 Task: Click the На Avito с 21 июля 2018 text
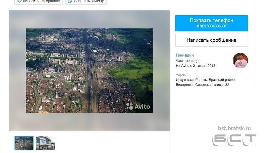tap(195, 66)
